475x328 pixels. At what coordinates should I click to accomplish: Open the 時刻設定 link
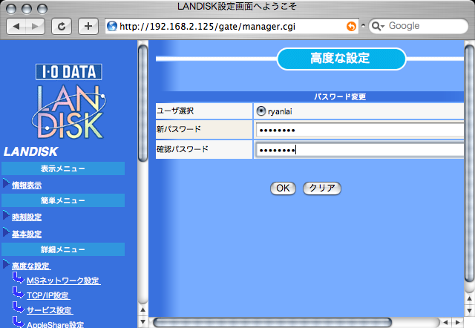pos(27,217)
